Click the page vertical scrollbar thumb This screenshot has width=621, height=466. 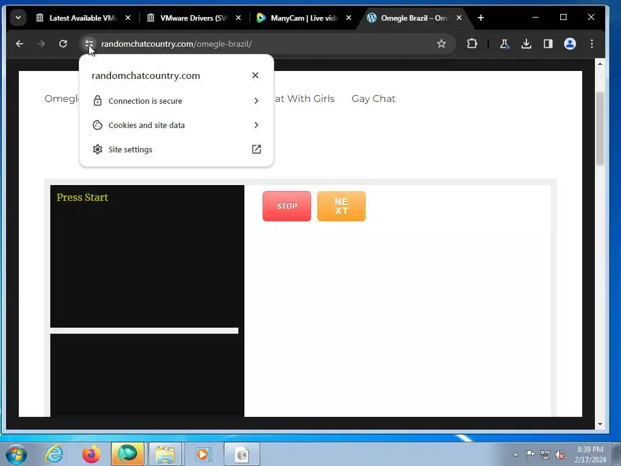click(x=600, y=128)
